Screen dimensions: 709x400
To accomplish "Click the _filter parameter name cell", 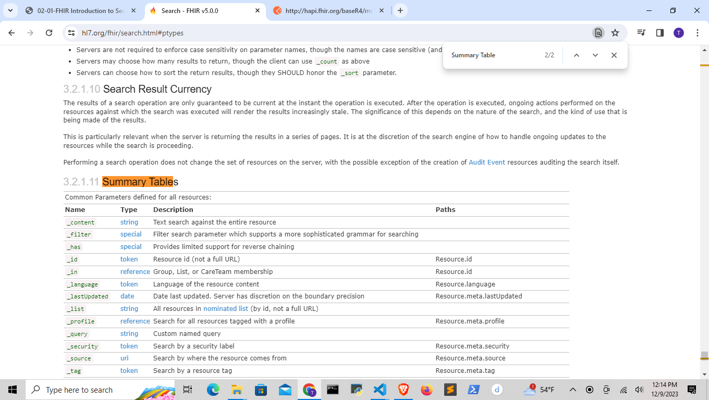I will (x=79, y=235).
